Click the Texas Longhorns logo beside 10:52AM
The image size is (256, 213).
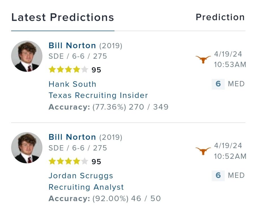click(203, 151)
